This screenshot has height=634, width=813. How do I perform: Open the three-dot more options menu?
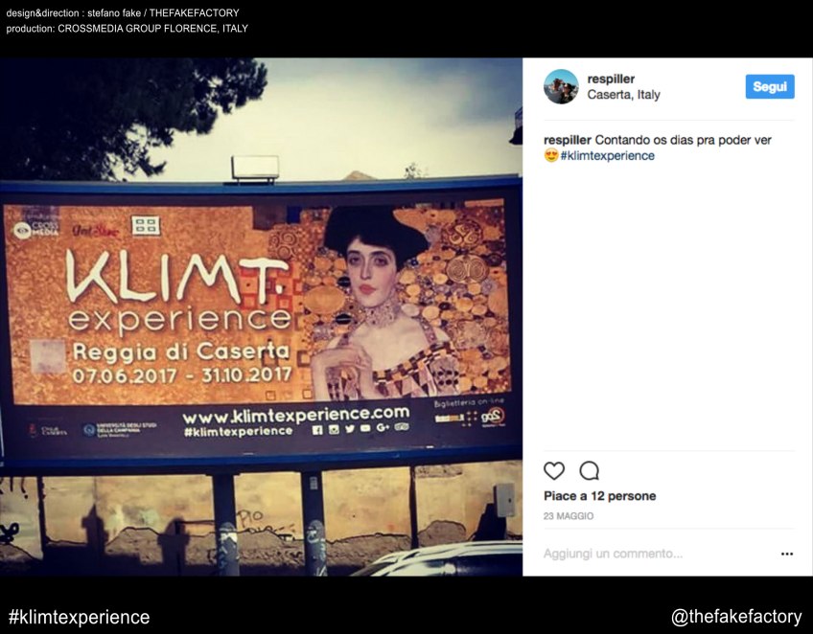[786, 554]
